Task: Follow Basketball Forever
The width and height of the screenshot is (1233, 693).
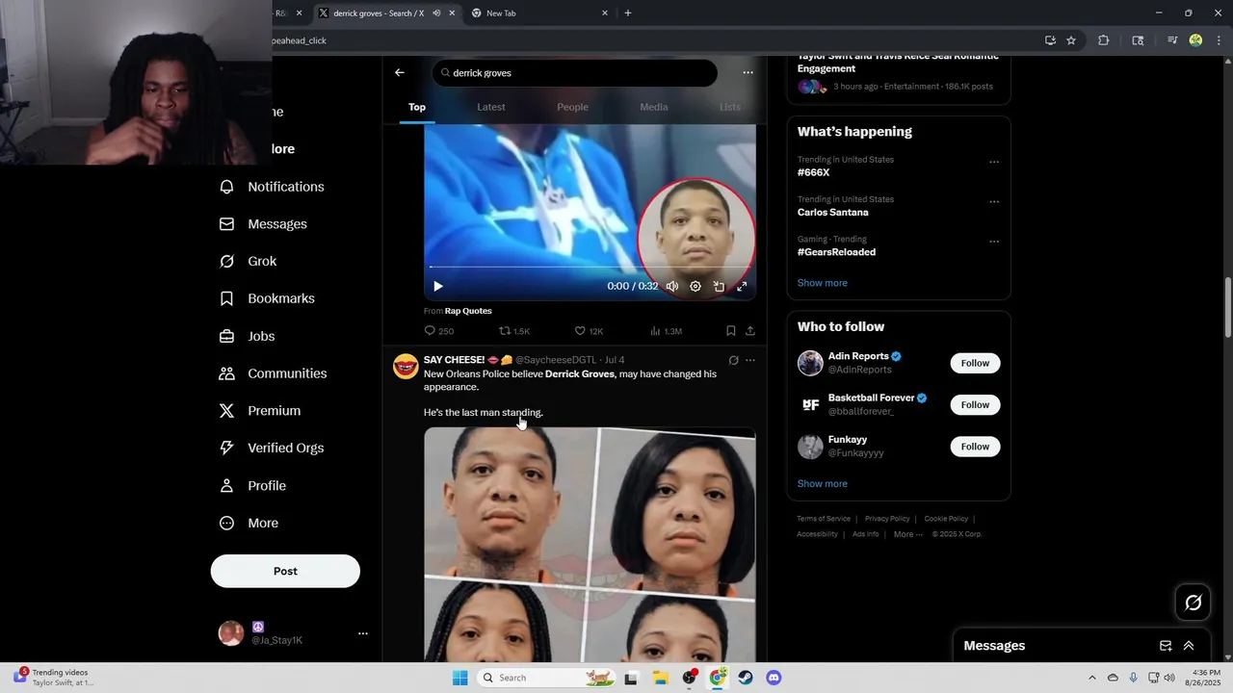Action: (975, 404)
